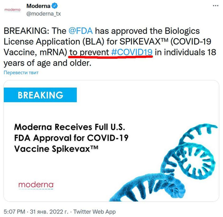Click the 31 янв. 2022 date
223x217 pixels.
(49, 212)
